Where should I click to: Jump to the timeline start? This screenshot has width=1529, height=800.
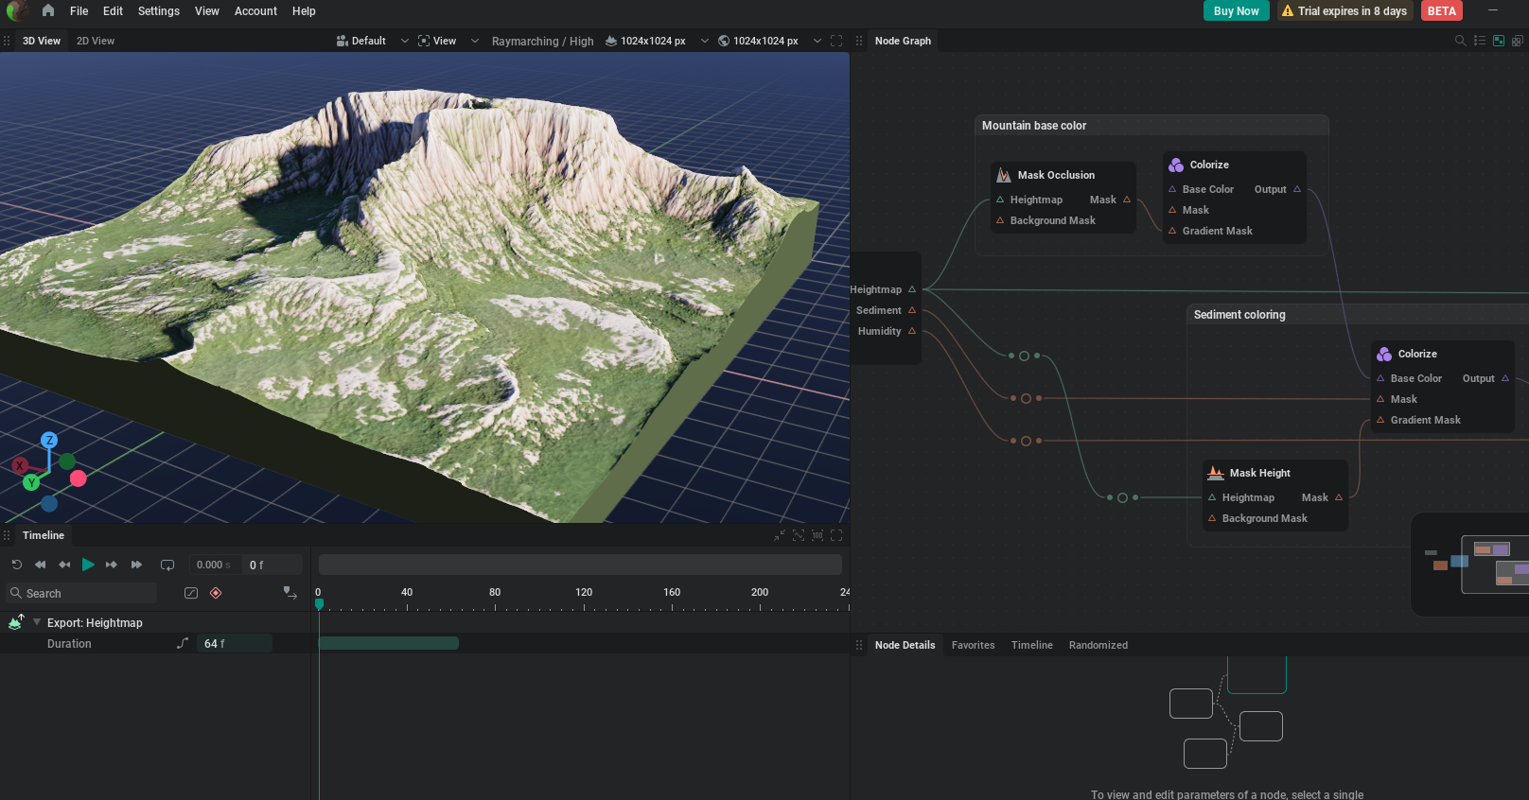point(40,565)
